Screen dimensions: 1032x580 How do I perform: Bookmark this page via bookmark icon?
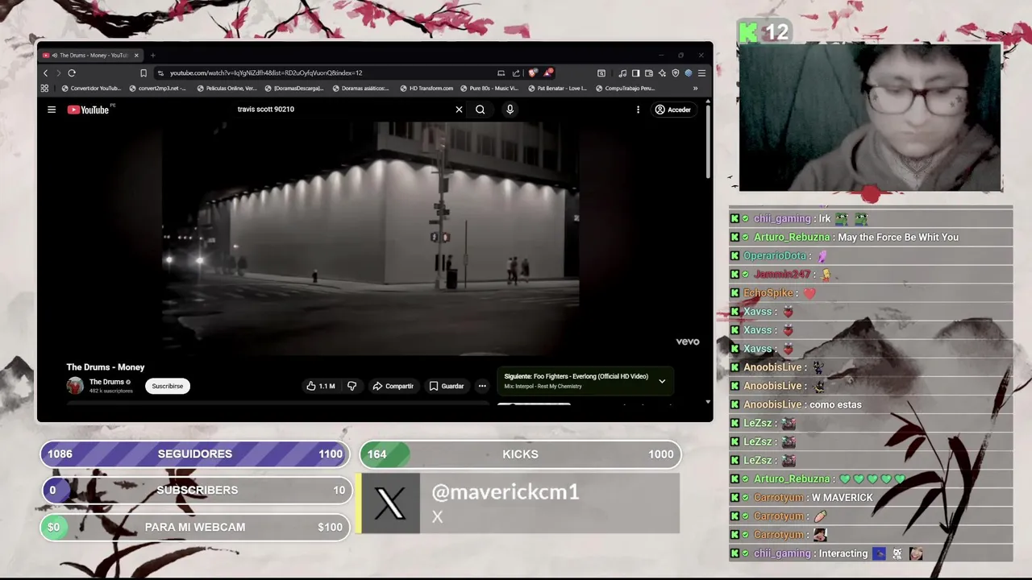[x=144, y=72]
